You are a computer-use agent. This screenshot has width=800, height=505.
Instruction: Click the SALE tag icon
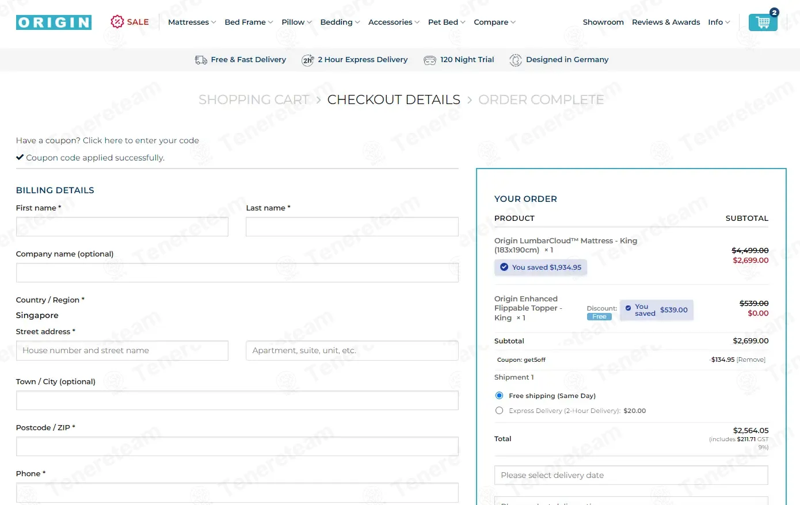[117, 22]
